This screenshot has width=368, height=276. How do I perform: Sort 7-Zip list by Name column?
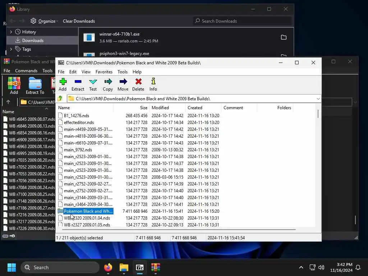click(x=85, y=108)
